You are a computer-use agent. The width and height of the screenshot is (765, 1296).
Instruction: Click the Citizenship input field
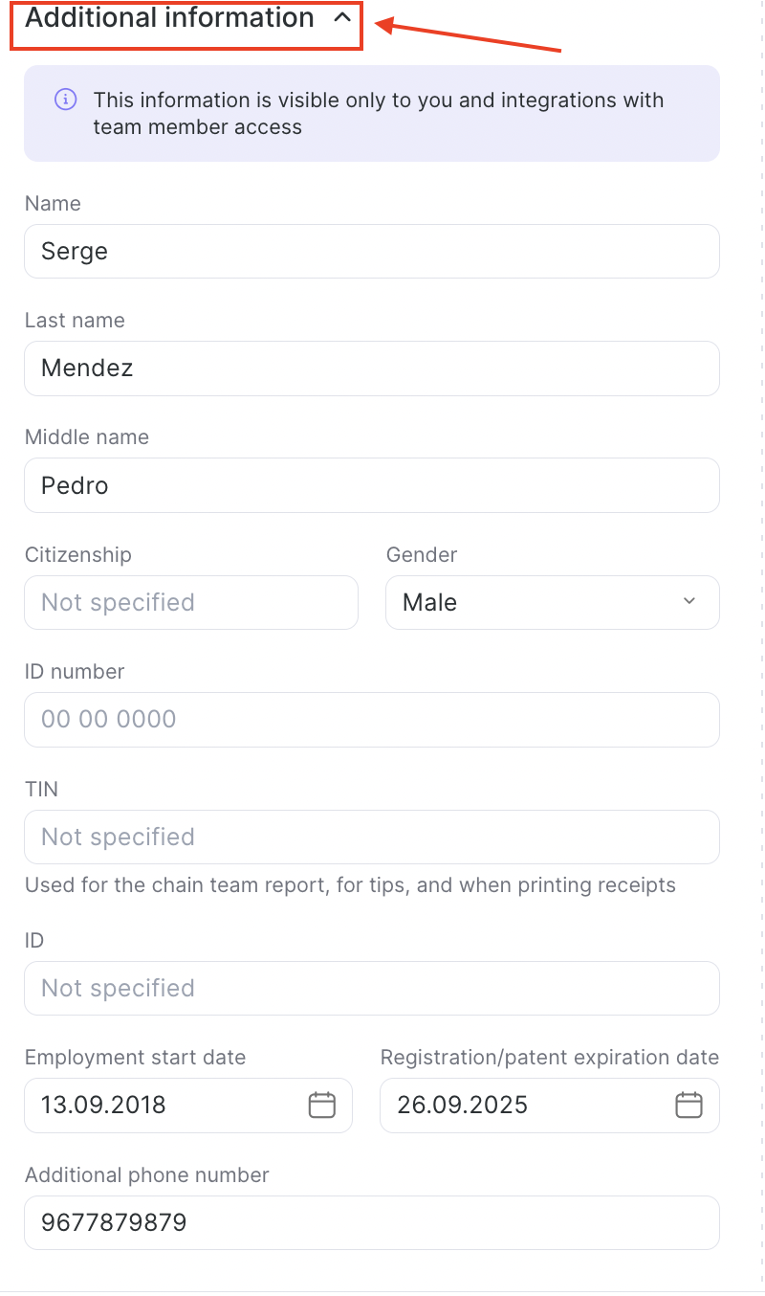pyautogui.click(x=190, y=602)
